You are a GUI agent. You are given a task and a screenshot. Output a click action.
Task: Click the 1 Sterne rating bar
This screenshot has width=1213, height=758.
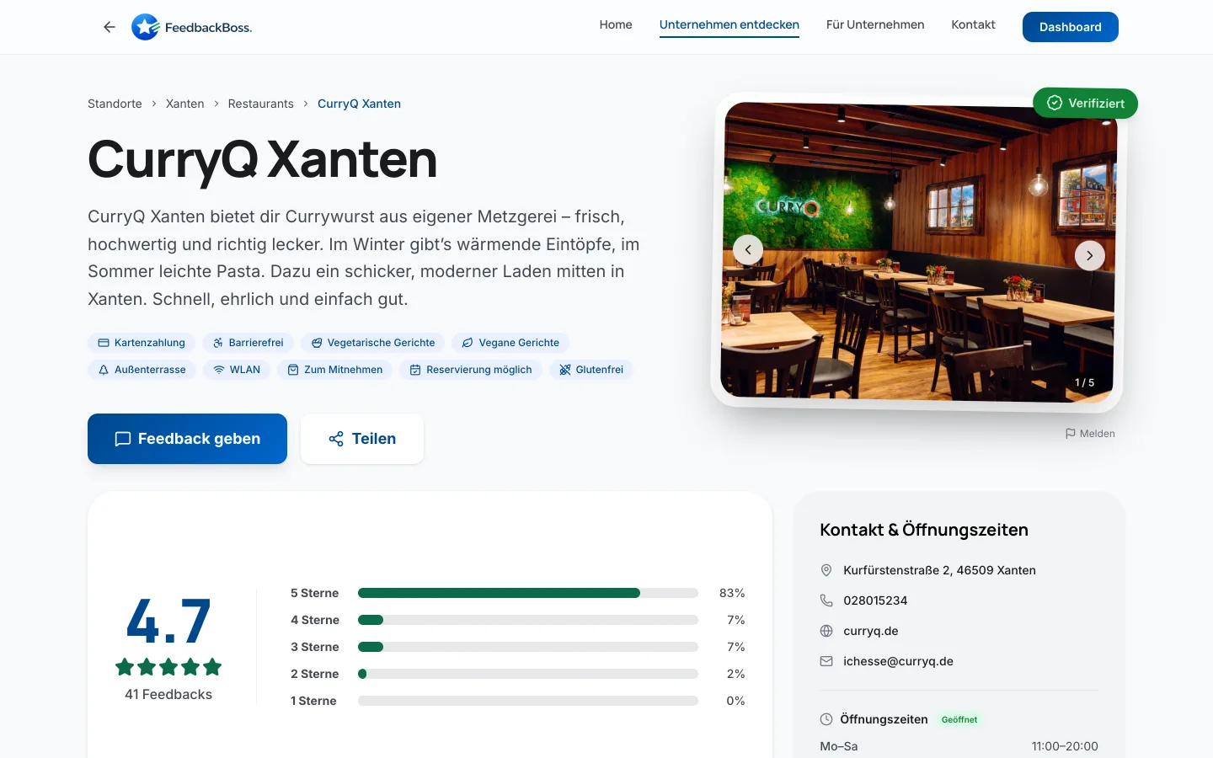coord(528,701)
